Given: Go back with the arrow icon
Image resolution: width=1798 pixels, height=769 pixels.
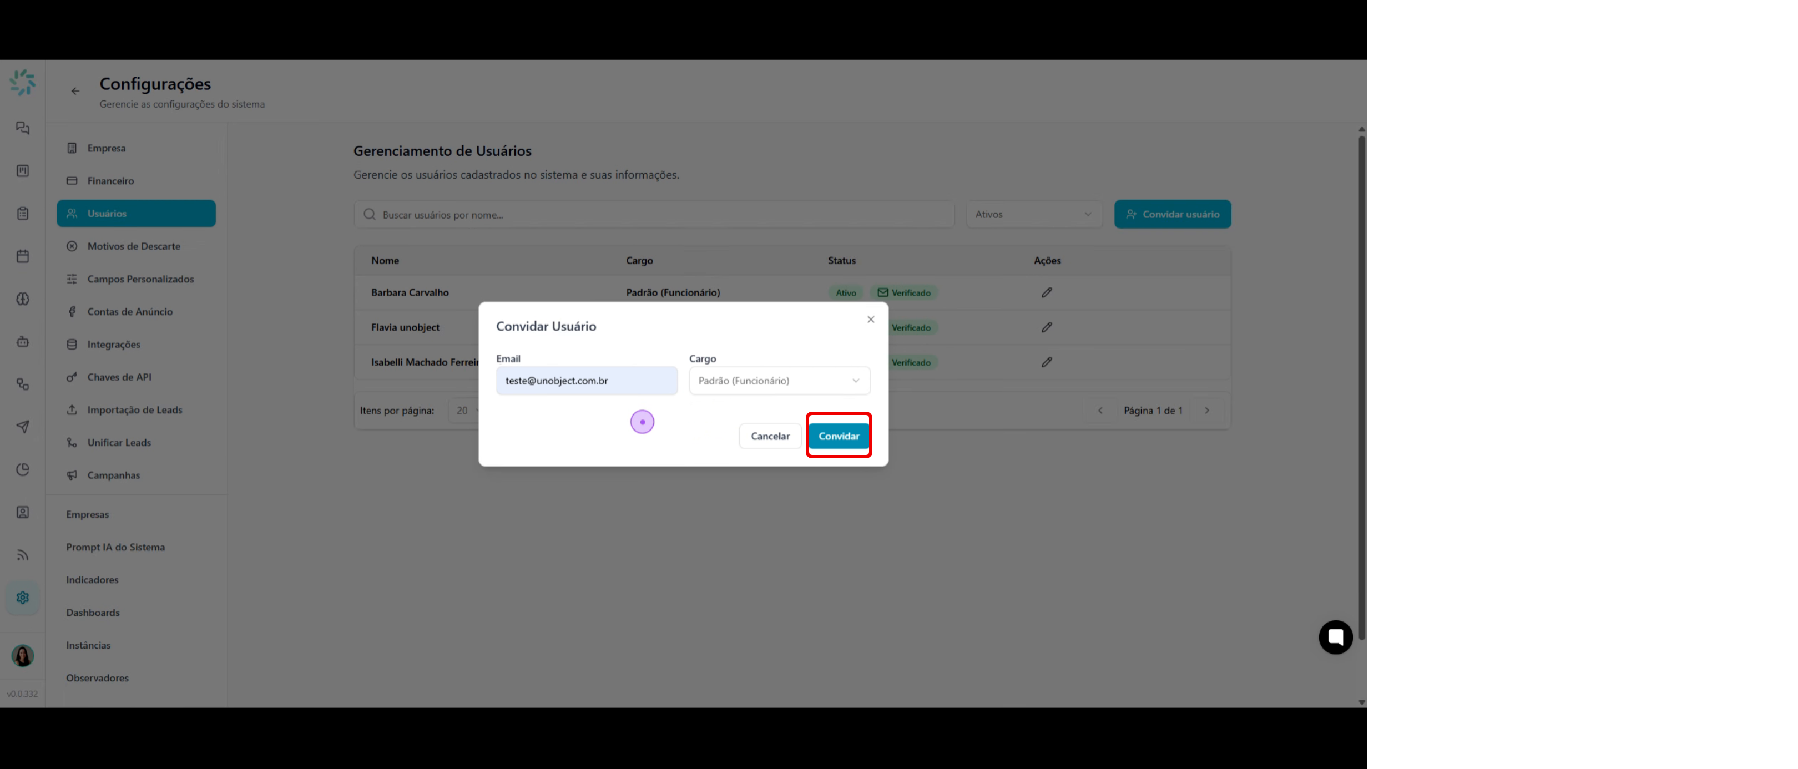Looking at the screenshot, I should [x=75, y=91].
